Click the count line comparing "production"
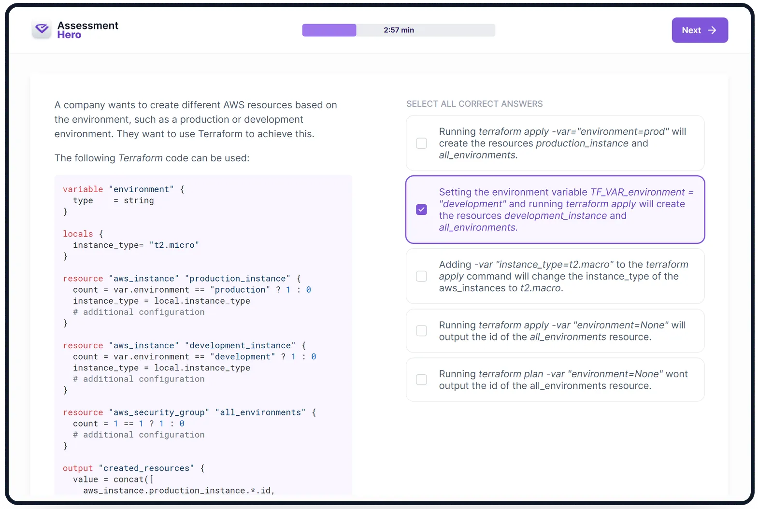Screen dimensions: 758x509 [192, 290]
